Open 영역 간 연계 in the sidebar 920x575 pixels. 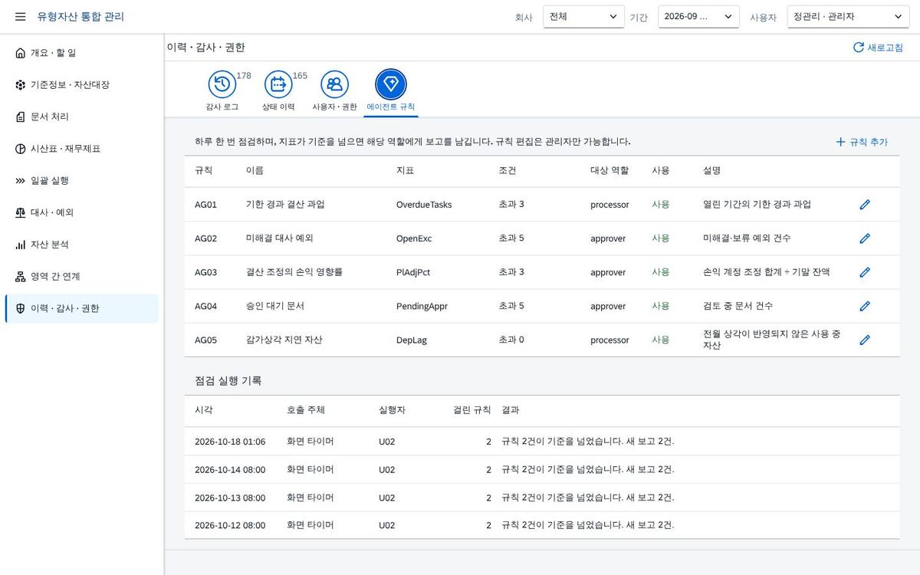coord(55,277)
